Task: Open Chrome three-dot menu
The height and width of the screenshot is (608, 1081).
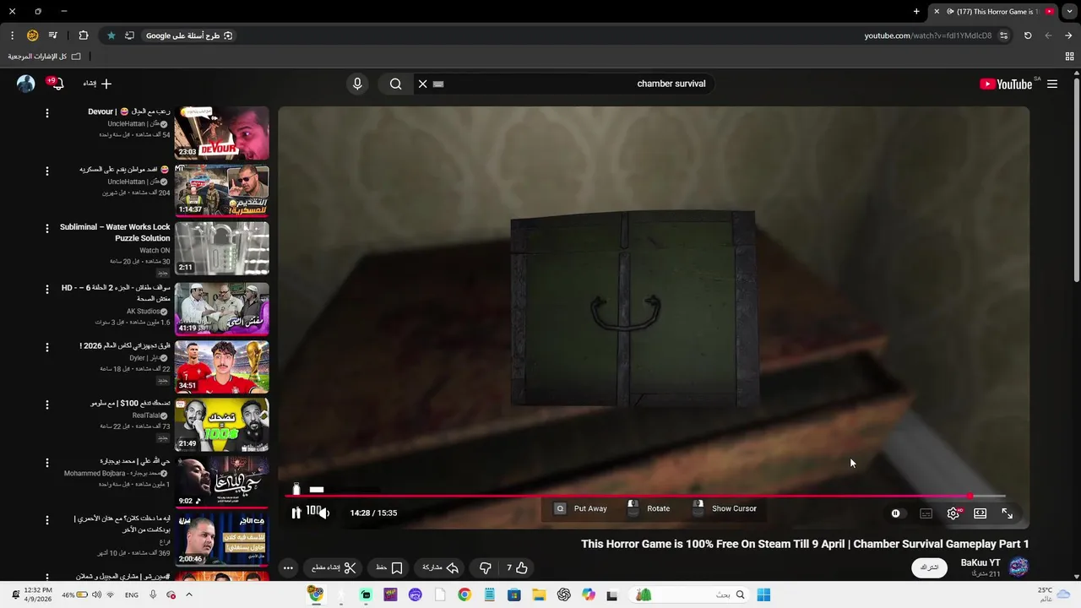Action: point(12,35)
